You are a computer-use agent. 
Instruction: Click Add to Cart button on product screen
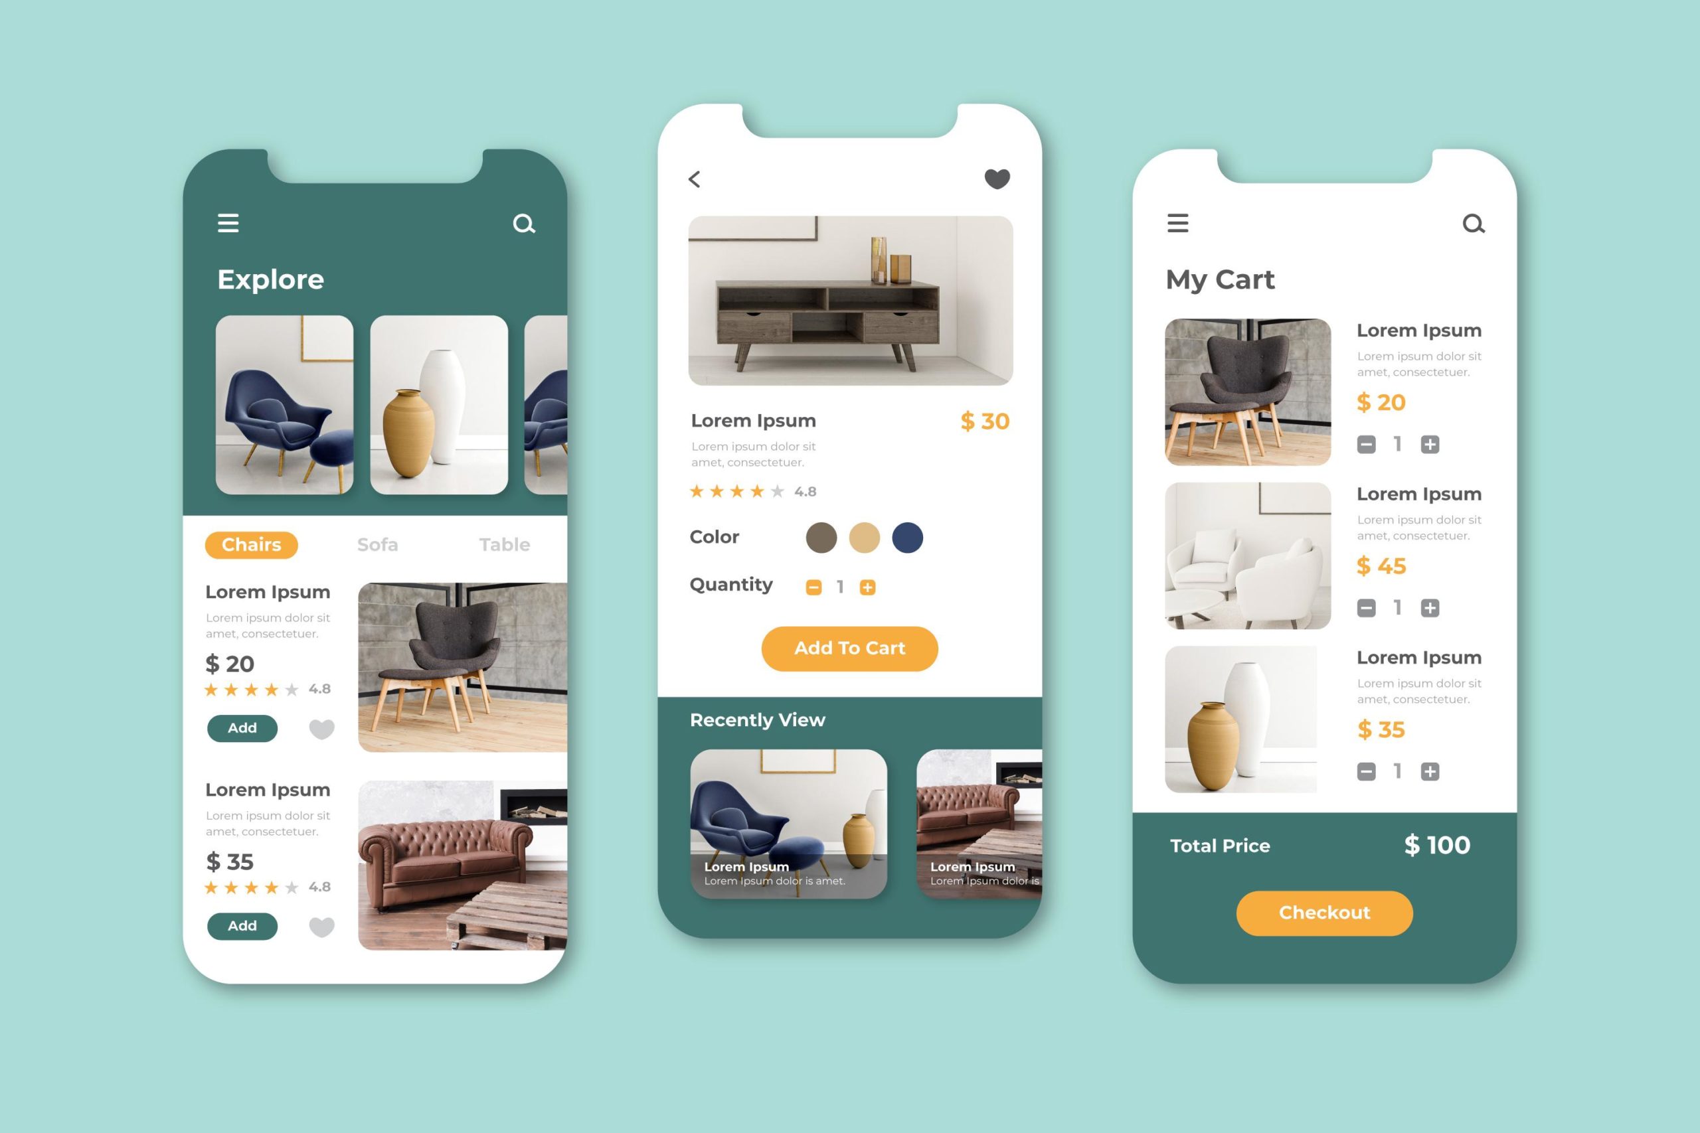[x=847, y=646]
